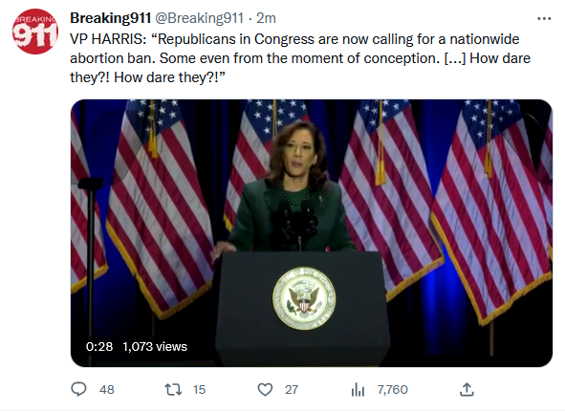
Task: Click the 0:28 video duration label
Action: click(99, 346)
